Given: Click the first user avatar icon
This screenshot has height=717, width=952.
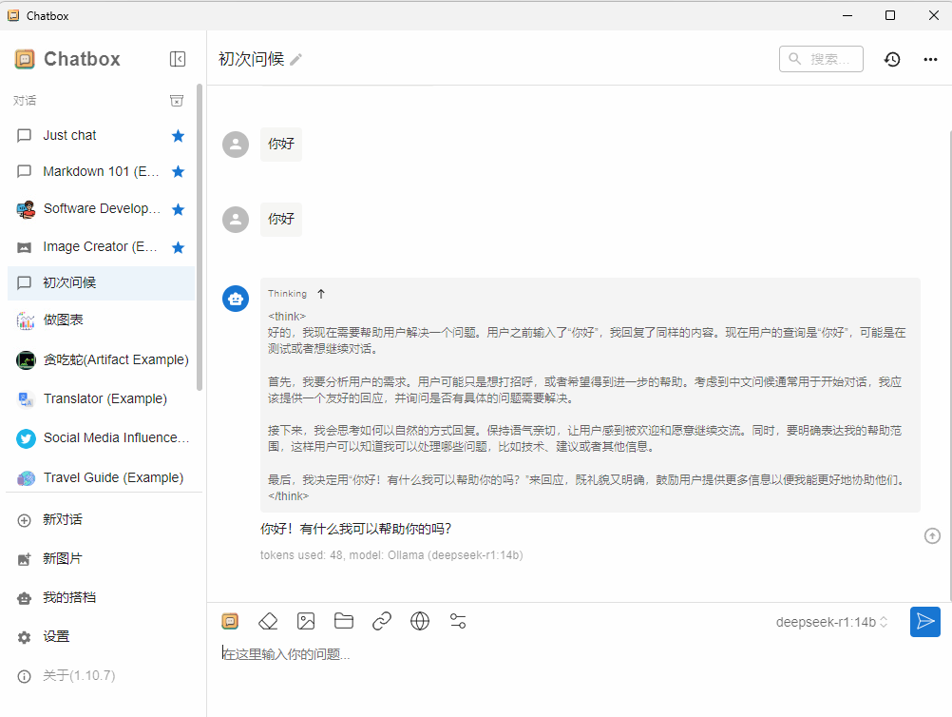Looking at the screenshot, I should click(x=236, y=145).
